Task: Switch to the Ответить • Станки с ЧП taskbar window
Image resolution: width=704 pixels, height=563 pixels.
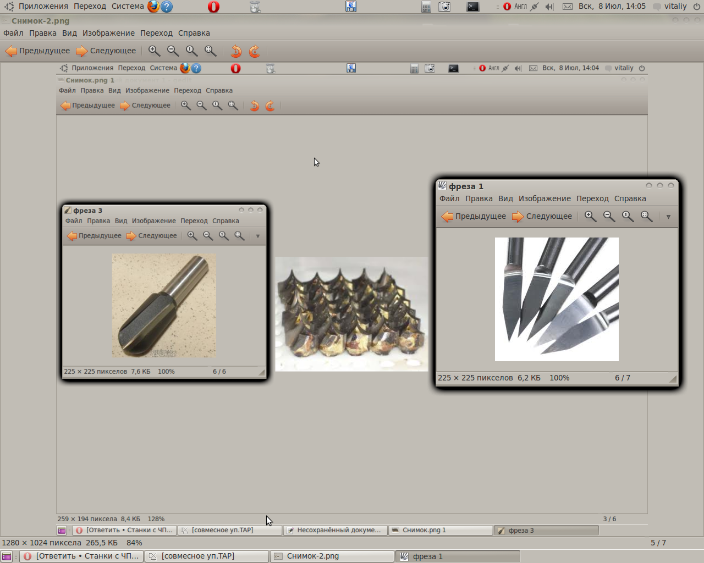Action: click(81, 556)
